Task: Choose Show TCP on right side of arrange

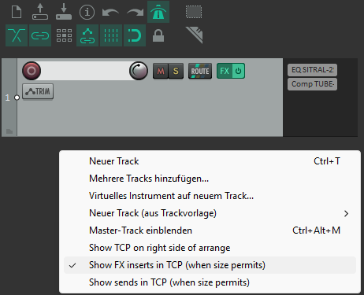Action: point(210,248)
